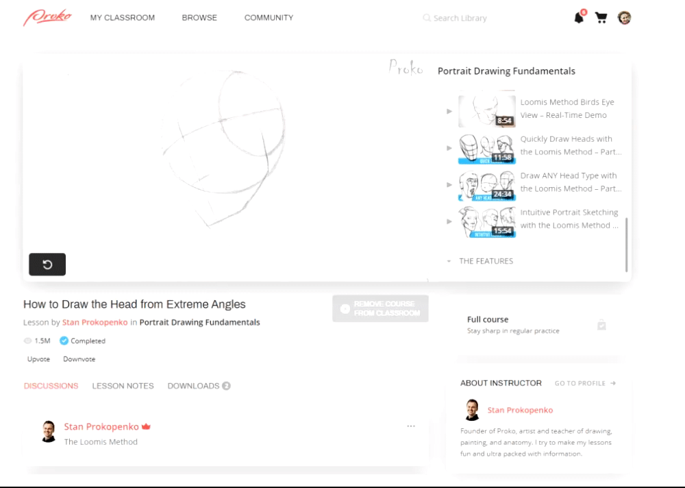This screenshot has height=488, width=685.
Task: Click the Go To Profile arrow icon
Action: [613, 383]
